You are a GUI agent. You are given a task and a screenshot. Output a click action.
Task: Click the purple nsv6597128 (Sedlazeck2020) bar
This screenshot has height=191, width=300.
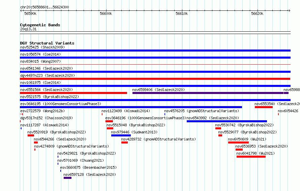(x=67, y=178)
